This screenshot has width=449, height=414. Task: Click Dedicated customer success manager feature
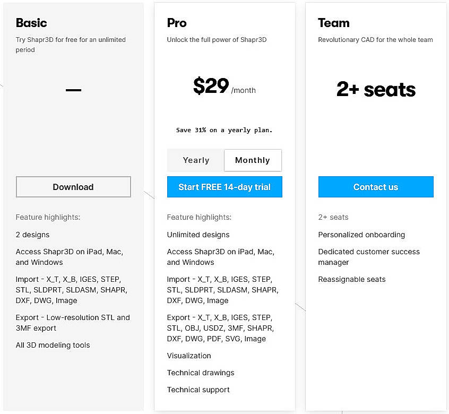[368, 257]
